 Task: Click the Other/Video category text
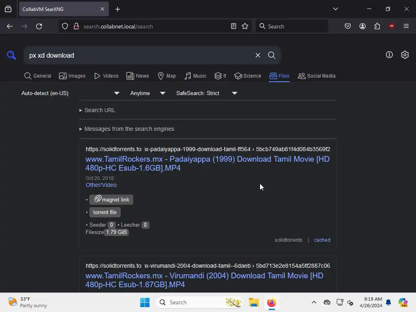coord(101,185)
